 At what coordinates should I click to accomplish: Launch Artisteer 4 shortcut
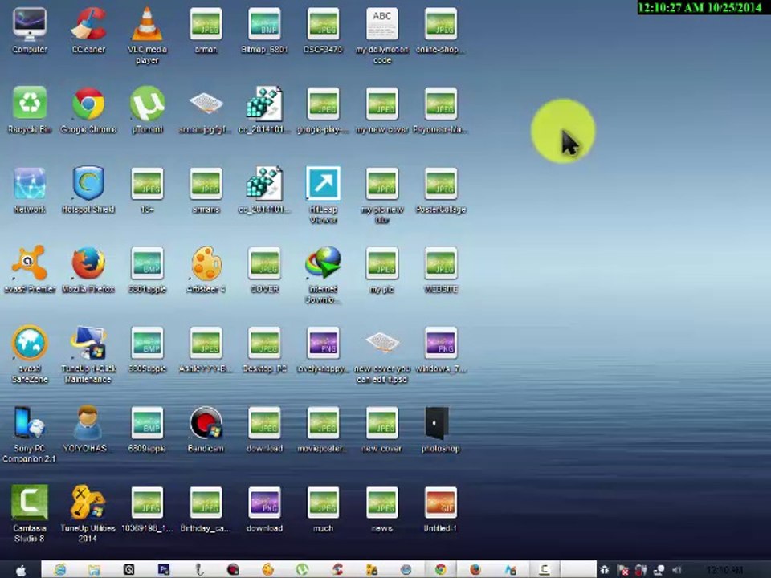[x=206, y=270]
